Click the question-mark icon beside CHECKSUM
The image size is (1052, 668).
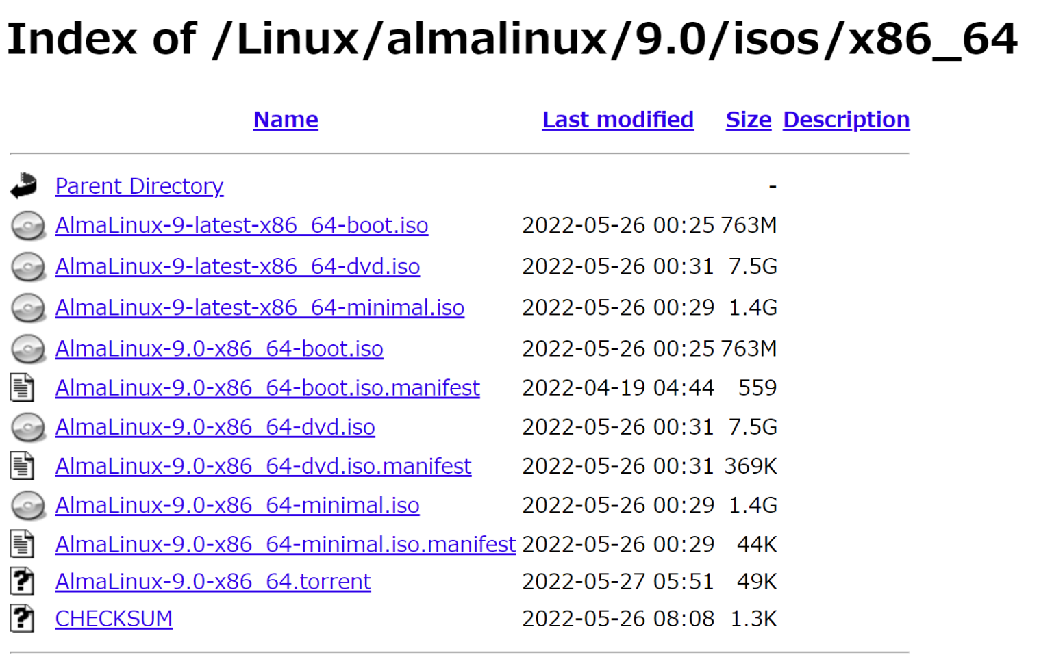point(23,618)
